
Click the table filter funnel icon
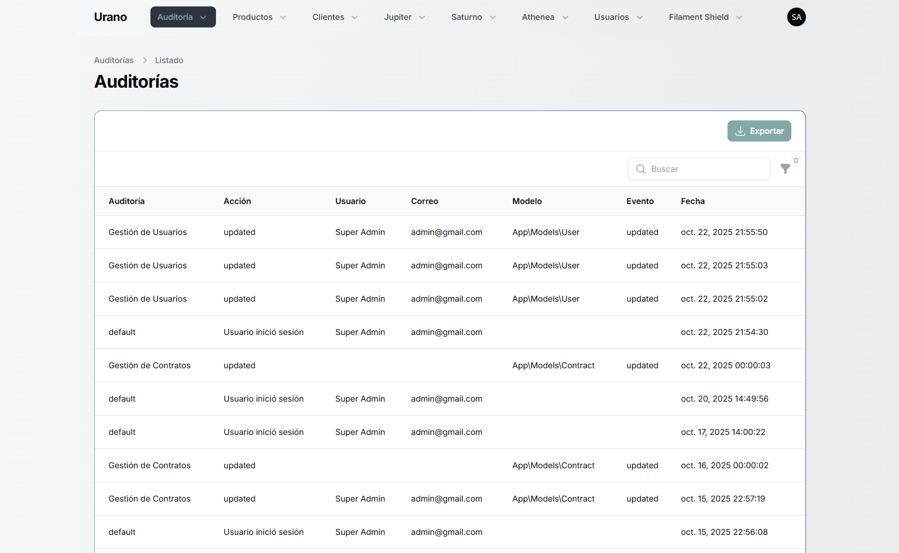coord(785,169)
